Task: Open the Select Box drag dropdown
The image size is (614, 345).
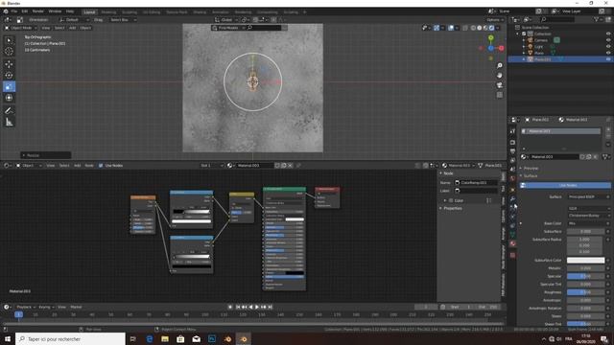Action: tap(123, 19)
